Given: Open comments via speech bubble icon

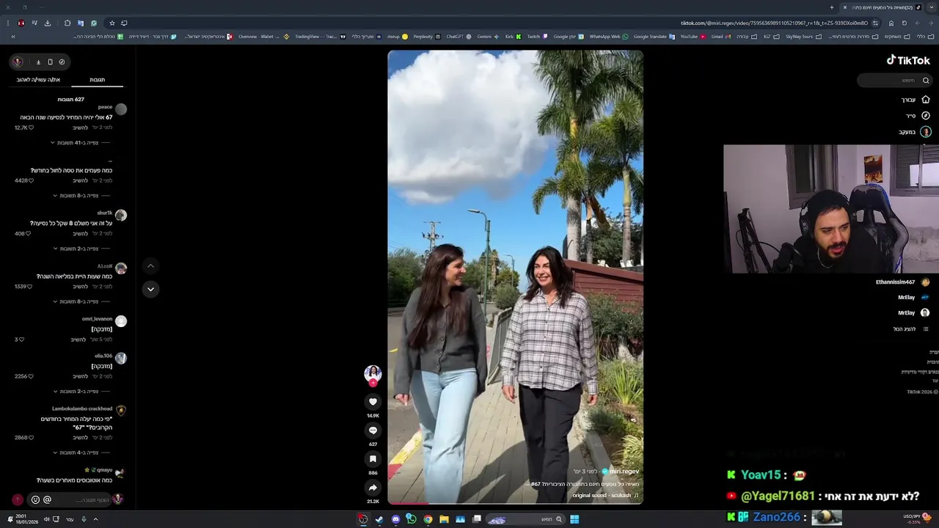Looking at the screenshot, I should point(373,430).
